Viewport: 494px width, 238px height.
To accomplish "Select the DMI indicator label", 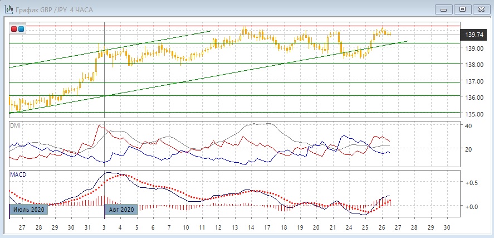I will coord(15,126).
